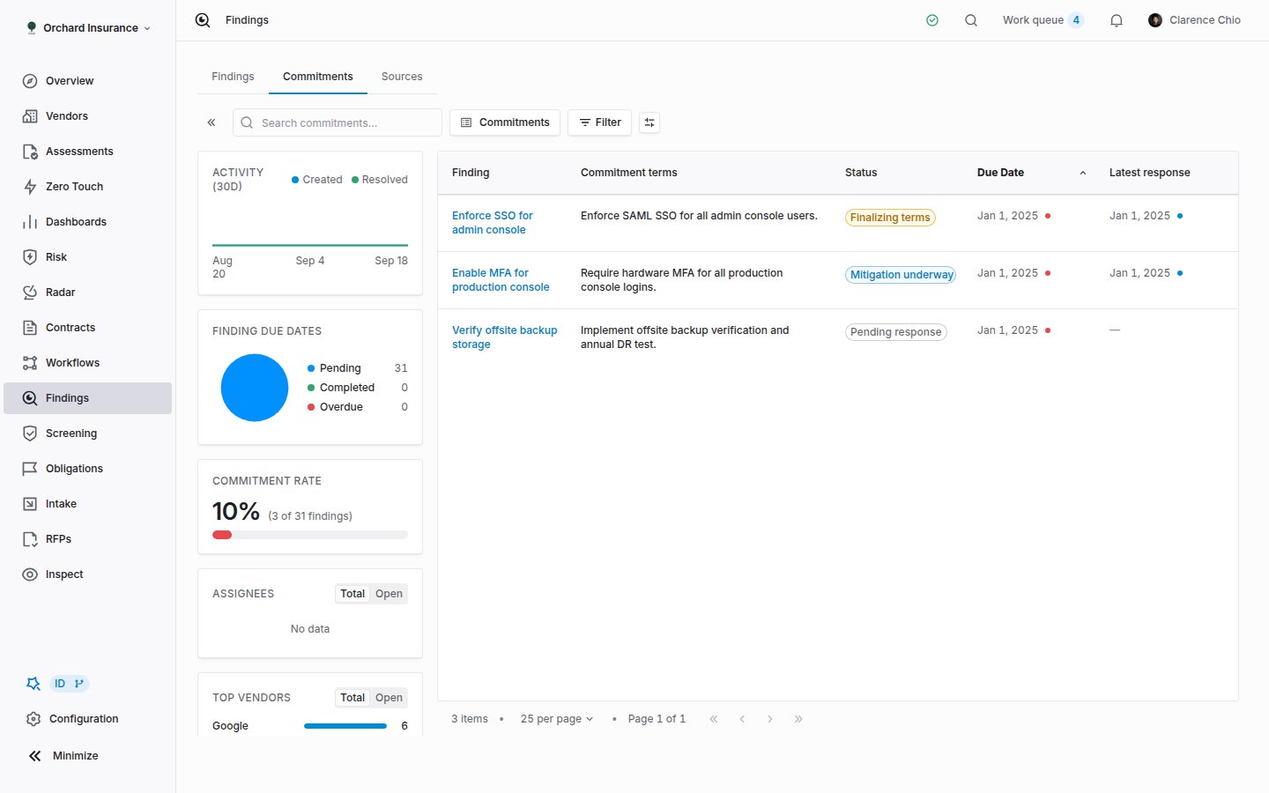Select the Commitments tab
This screenshot has height=793, width=1269.
318,77
